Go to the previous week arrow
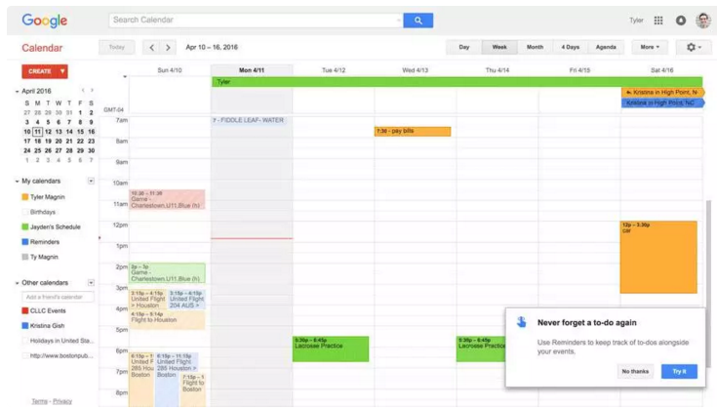The width and height of the screenshot is (717, 410). 151,47
